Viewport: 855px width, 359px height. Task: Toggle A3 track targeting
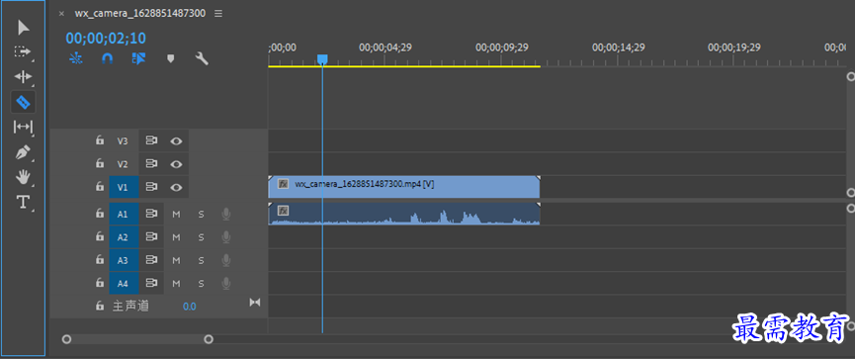(123, 260)
